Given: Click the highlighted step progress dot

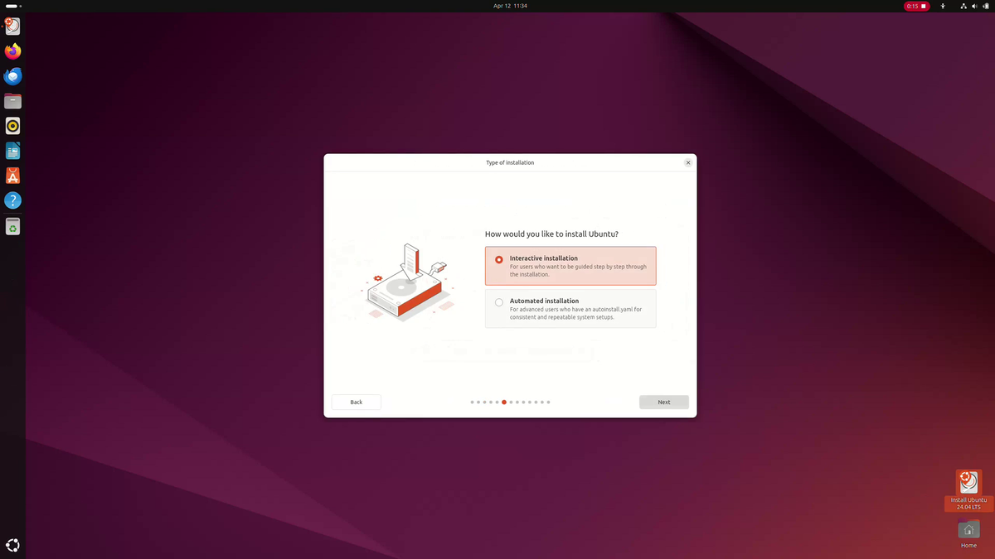Looking at the screenshot, I should click(504, 402).
